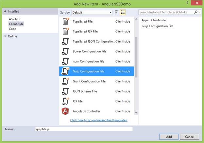Click the template list scroll up arrow
The image size is (204, 143).
pos(136,19)
